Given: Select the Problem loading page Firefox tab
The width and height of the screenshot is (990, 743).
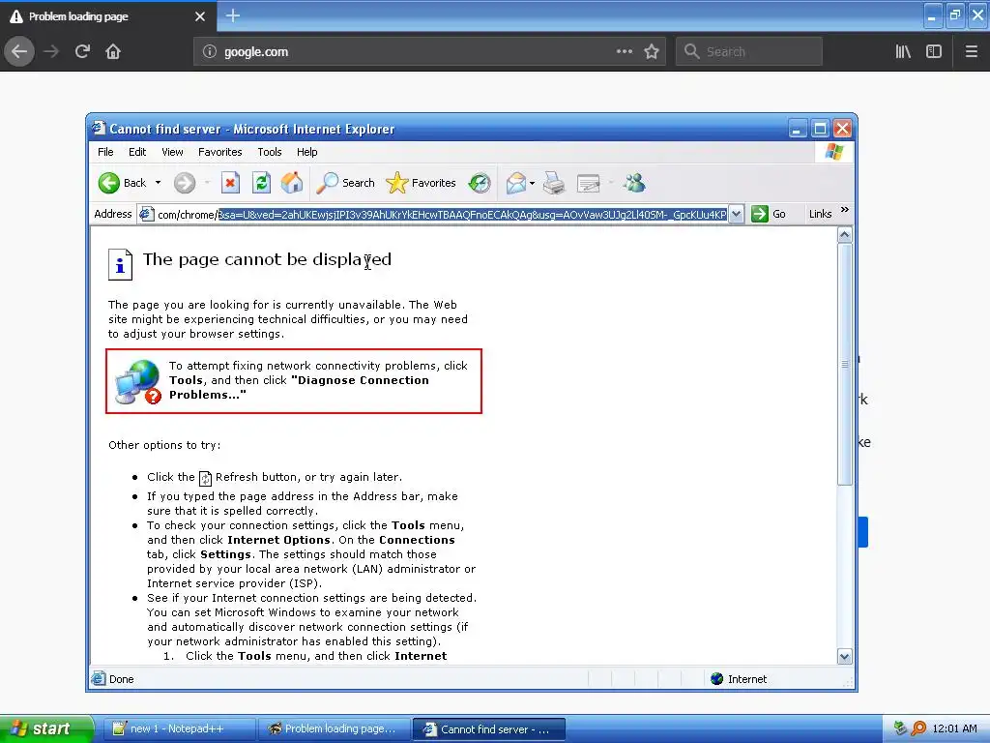Looking at the screenshot, I should (107, 16).
